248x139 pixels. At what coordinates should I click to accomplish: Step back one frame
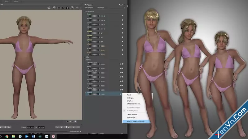click(x=5, y=127)
